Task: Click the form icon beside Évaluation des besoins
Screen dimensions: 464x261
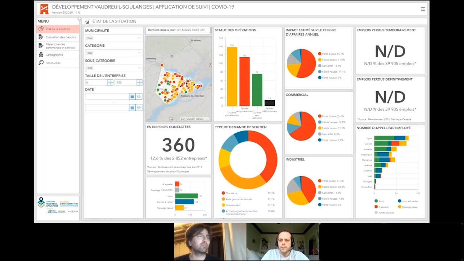Action: (41, 37)
